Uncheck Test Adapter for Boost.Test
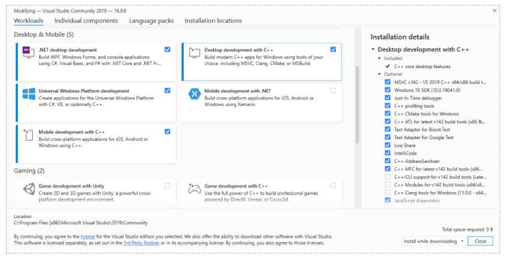505x259 pixels. 388,129
